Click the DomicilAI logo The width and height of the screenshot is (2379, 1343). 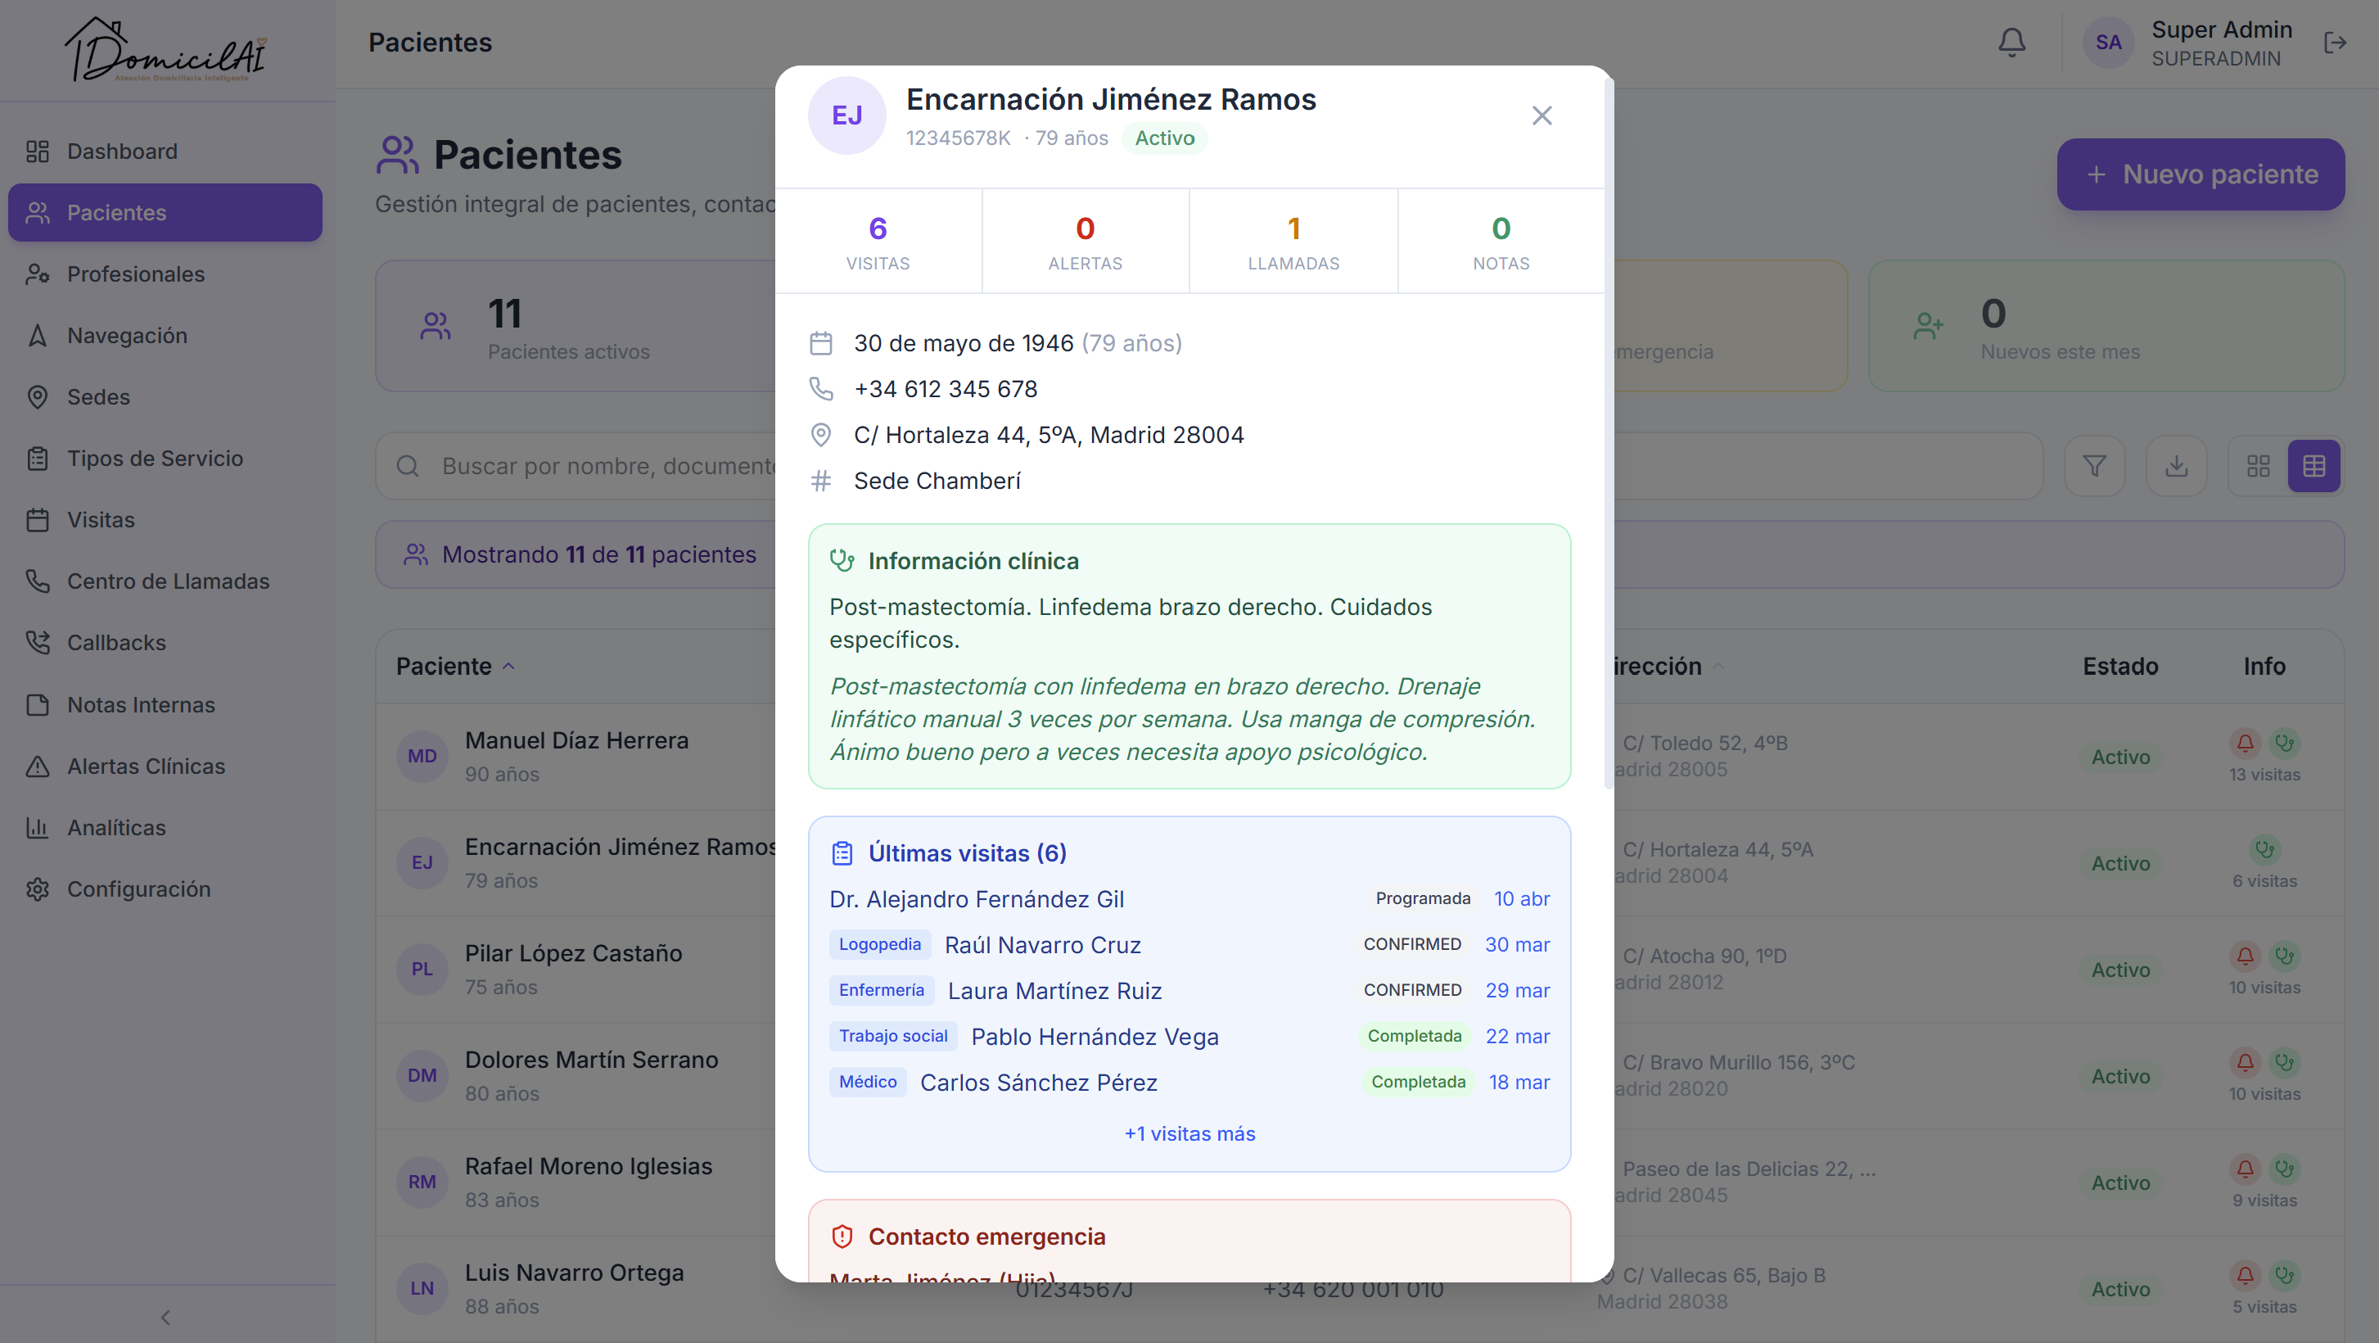[x=166, y=50]
